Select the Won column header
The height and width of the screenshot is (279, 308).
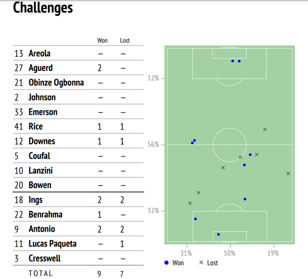[103, 40]
